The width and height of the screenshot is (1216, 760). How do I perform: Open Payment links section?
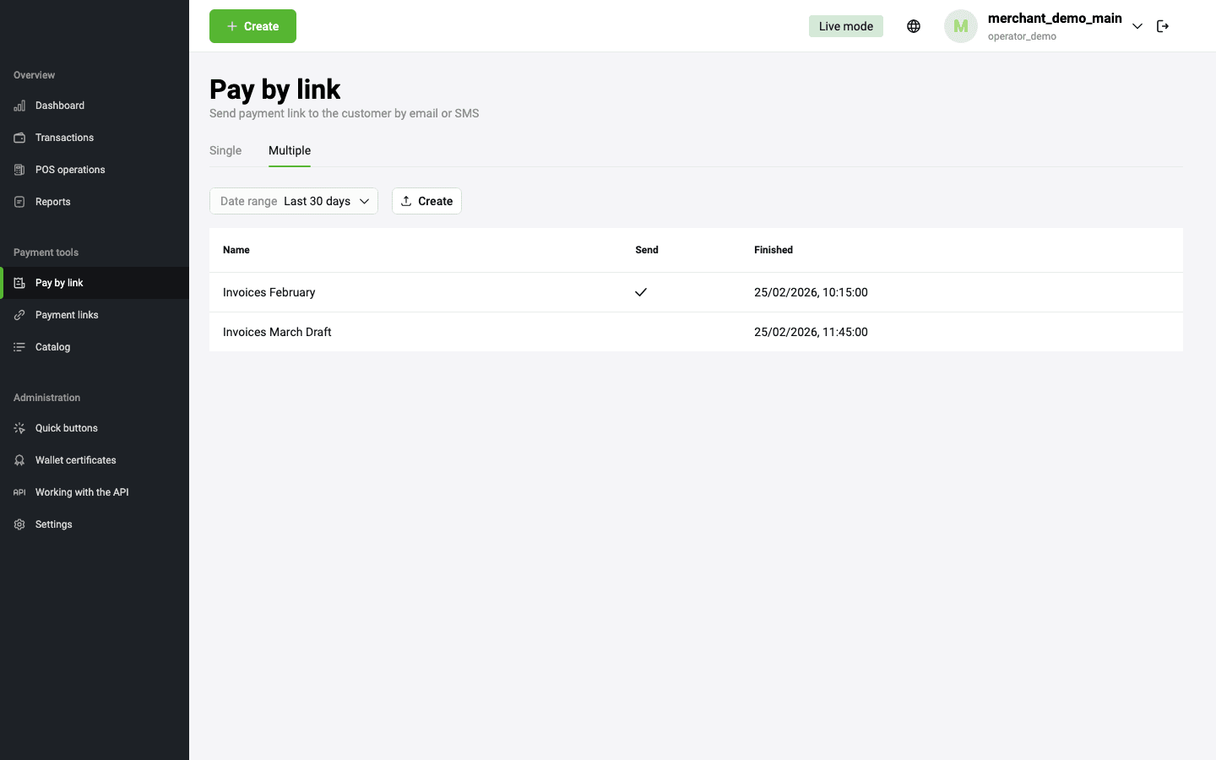coord(67,315)
